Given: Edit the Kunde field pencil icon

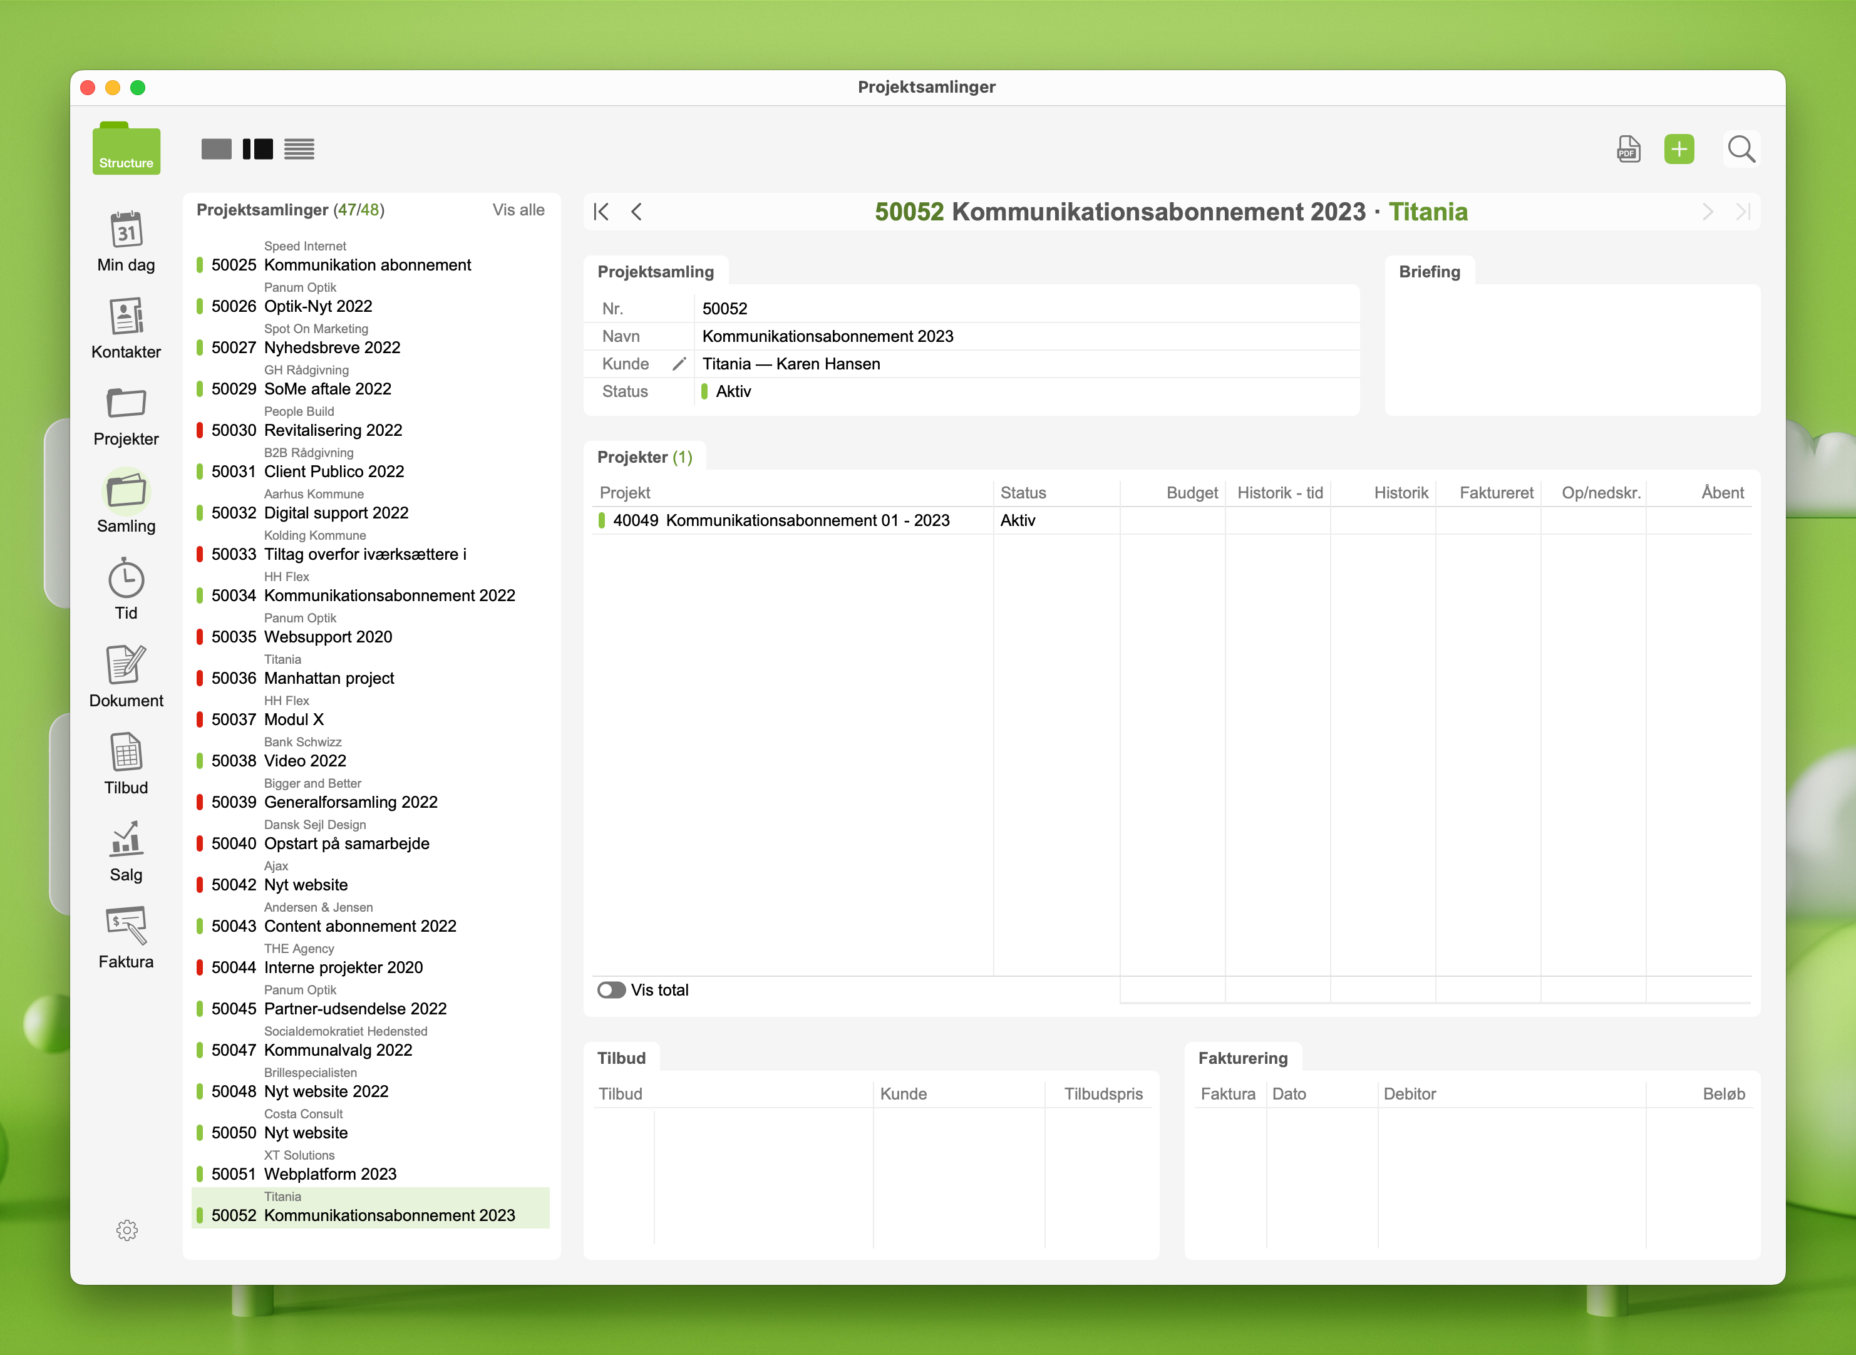Looking at the screenshot, I should pos(678,364).
